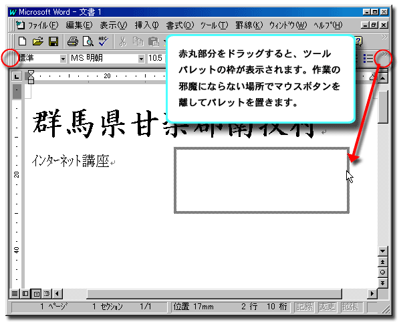
Task: Click the 2 行 status bar entry
Action: [249, 307]
